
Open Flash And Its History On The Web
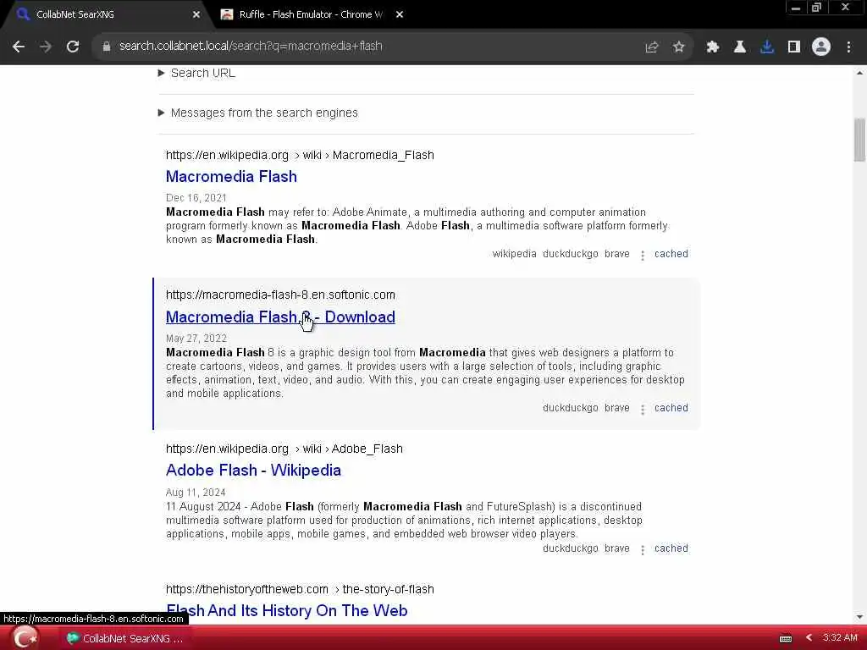pos(286,610)
